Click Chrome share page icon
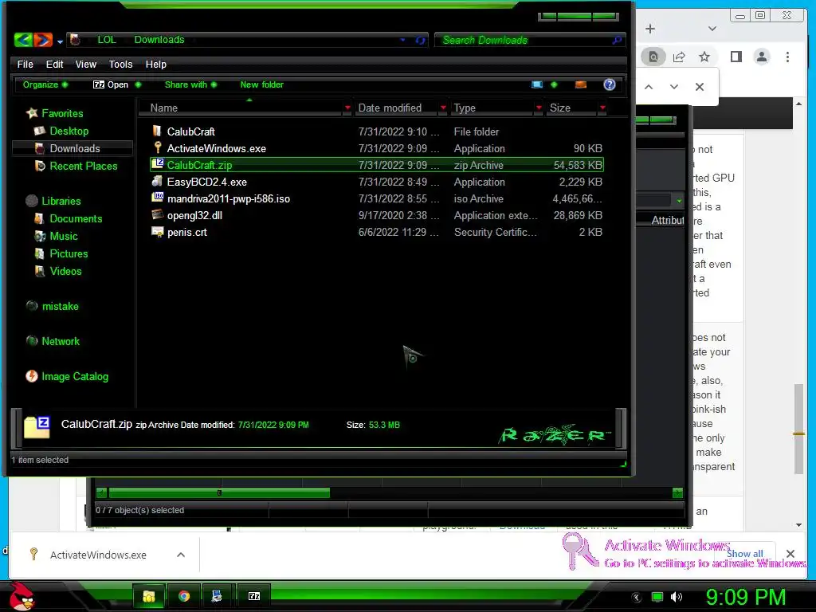 point(679,57)
